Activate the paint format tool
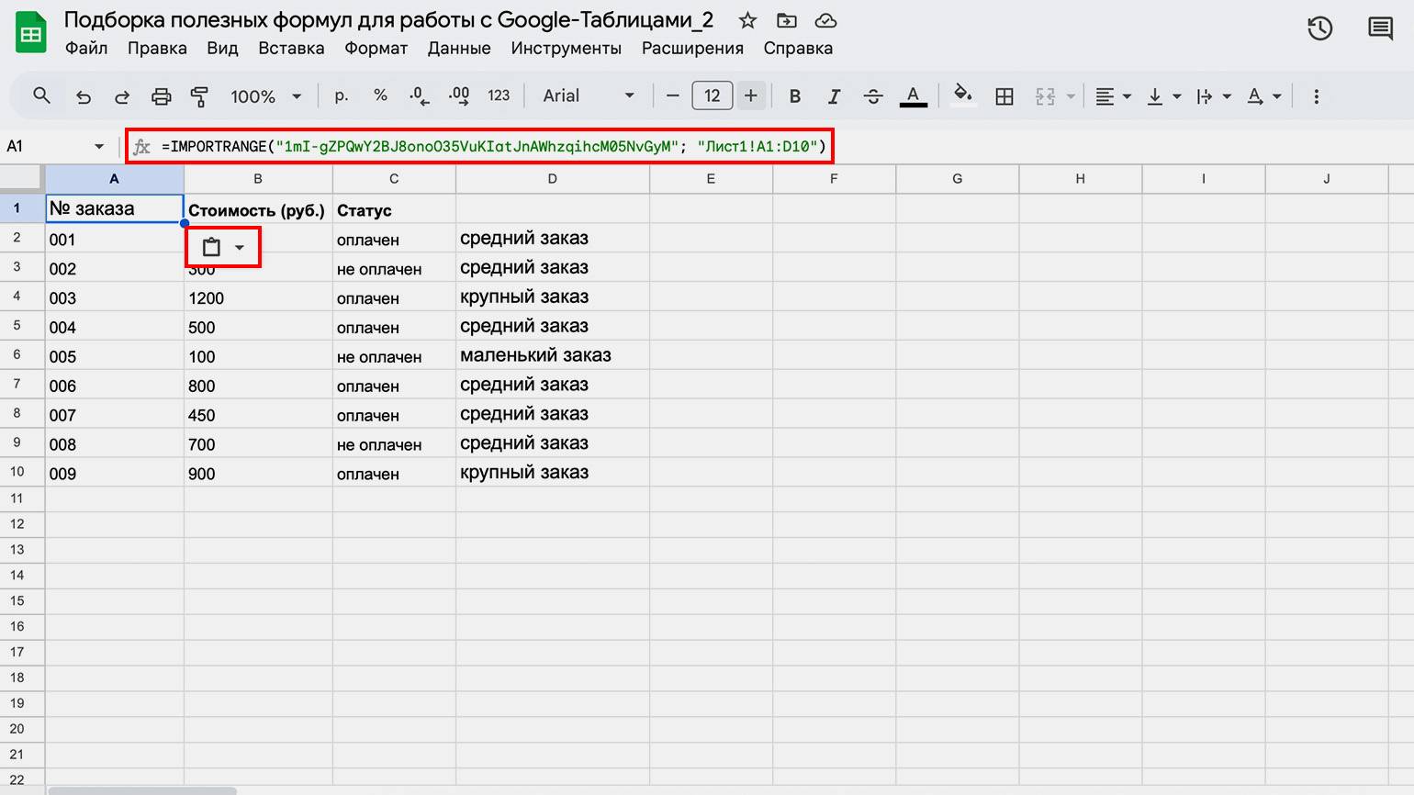The image size is (1414, 795). 199,96
